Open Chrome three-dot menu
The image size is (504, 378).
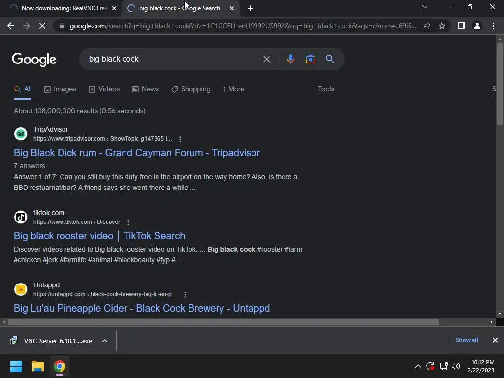pos(493,26)
